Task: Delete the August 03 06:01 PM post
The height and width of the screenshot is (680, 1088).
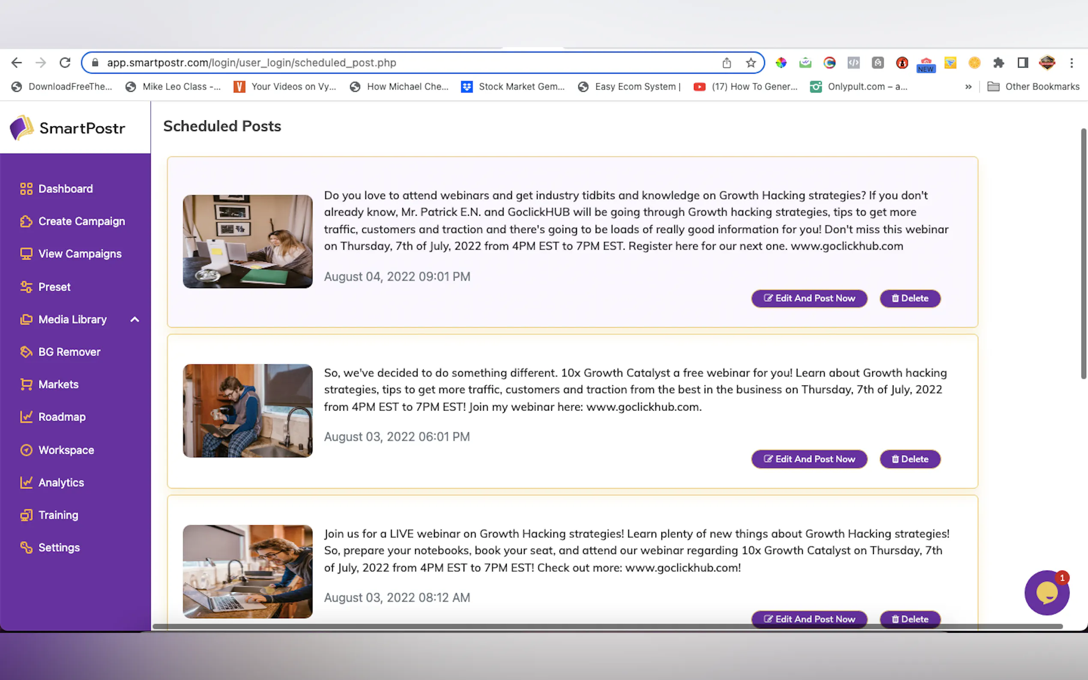Action: [909, 459]
